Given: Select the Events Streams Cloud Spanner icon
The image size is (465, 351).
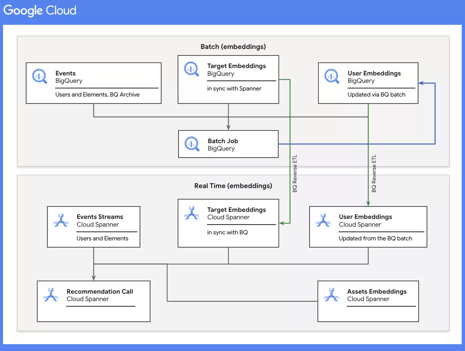Looking at the screenshot, I should (61, 220).
